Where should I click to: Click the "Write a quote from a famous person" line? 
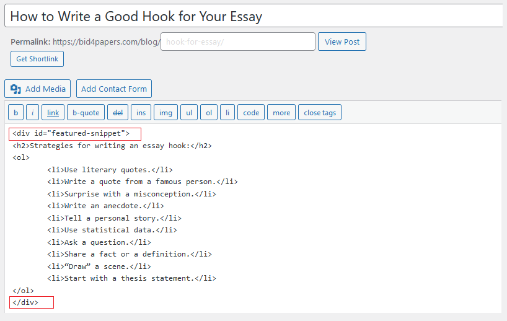(x=143, y=182)
